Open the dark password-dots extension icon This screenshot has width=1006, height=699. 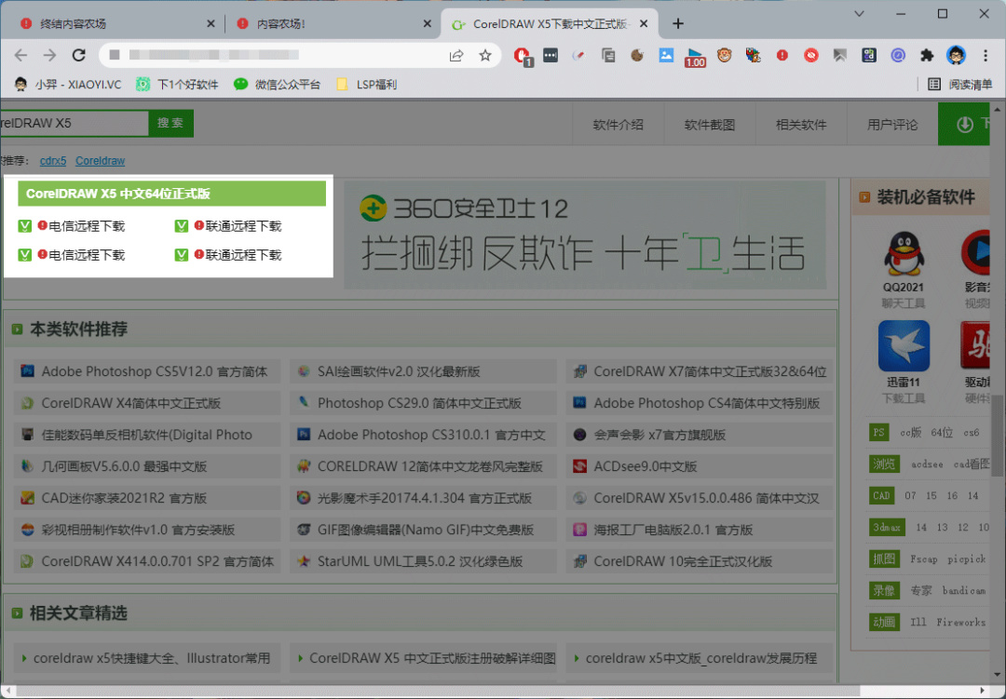(x=550, y=56)
